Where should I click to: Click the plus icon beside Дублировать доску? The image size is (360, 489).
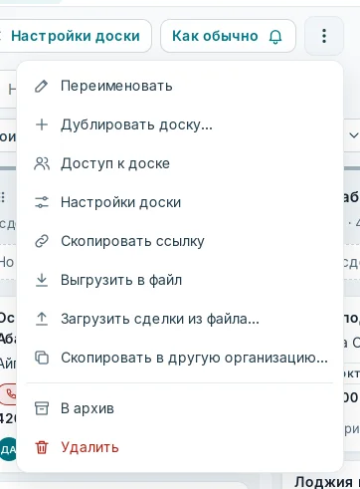(42, 124)
